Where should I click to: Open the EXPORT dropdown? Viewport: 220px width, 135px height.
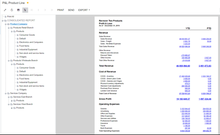84,10
